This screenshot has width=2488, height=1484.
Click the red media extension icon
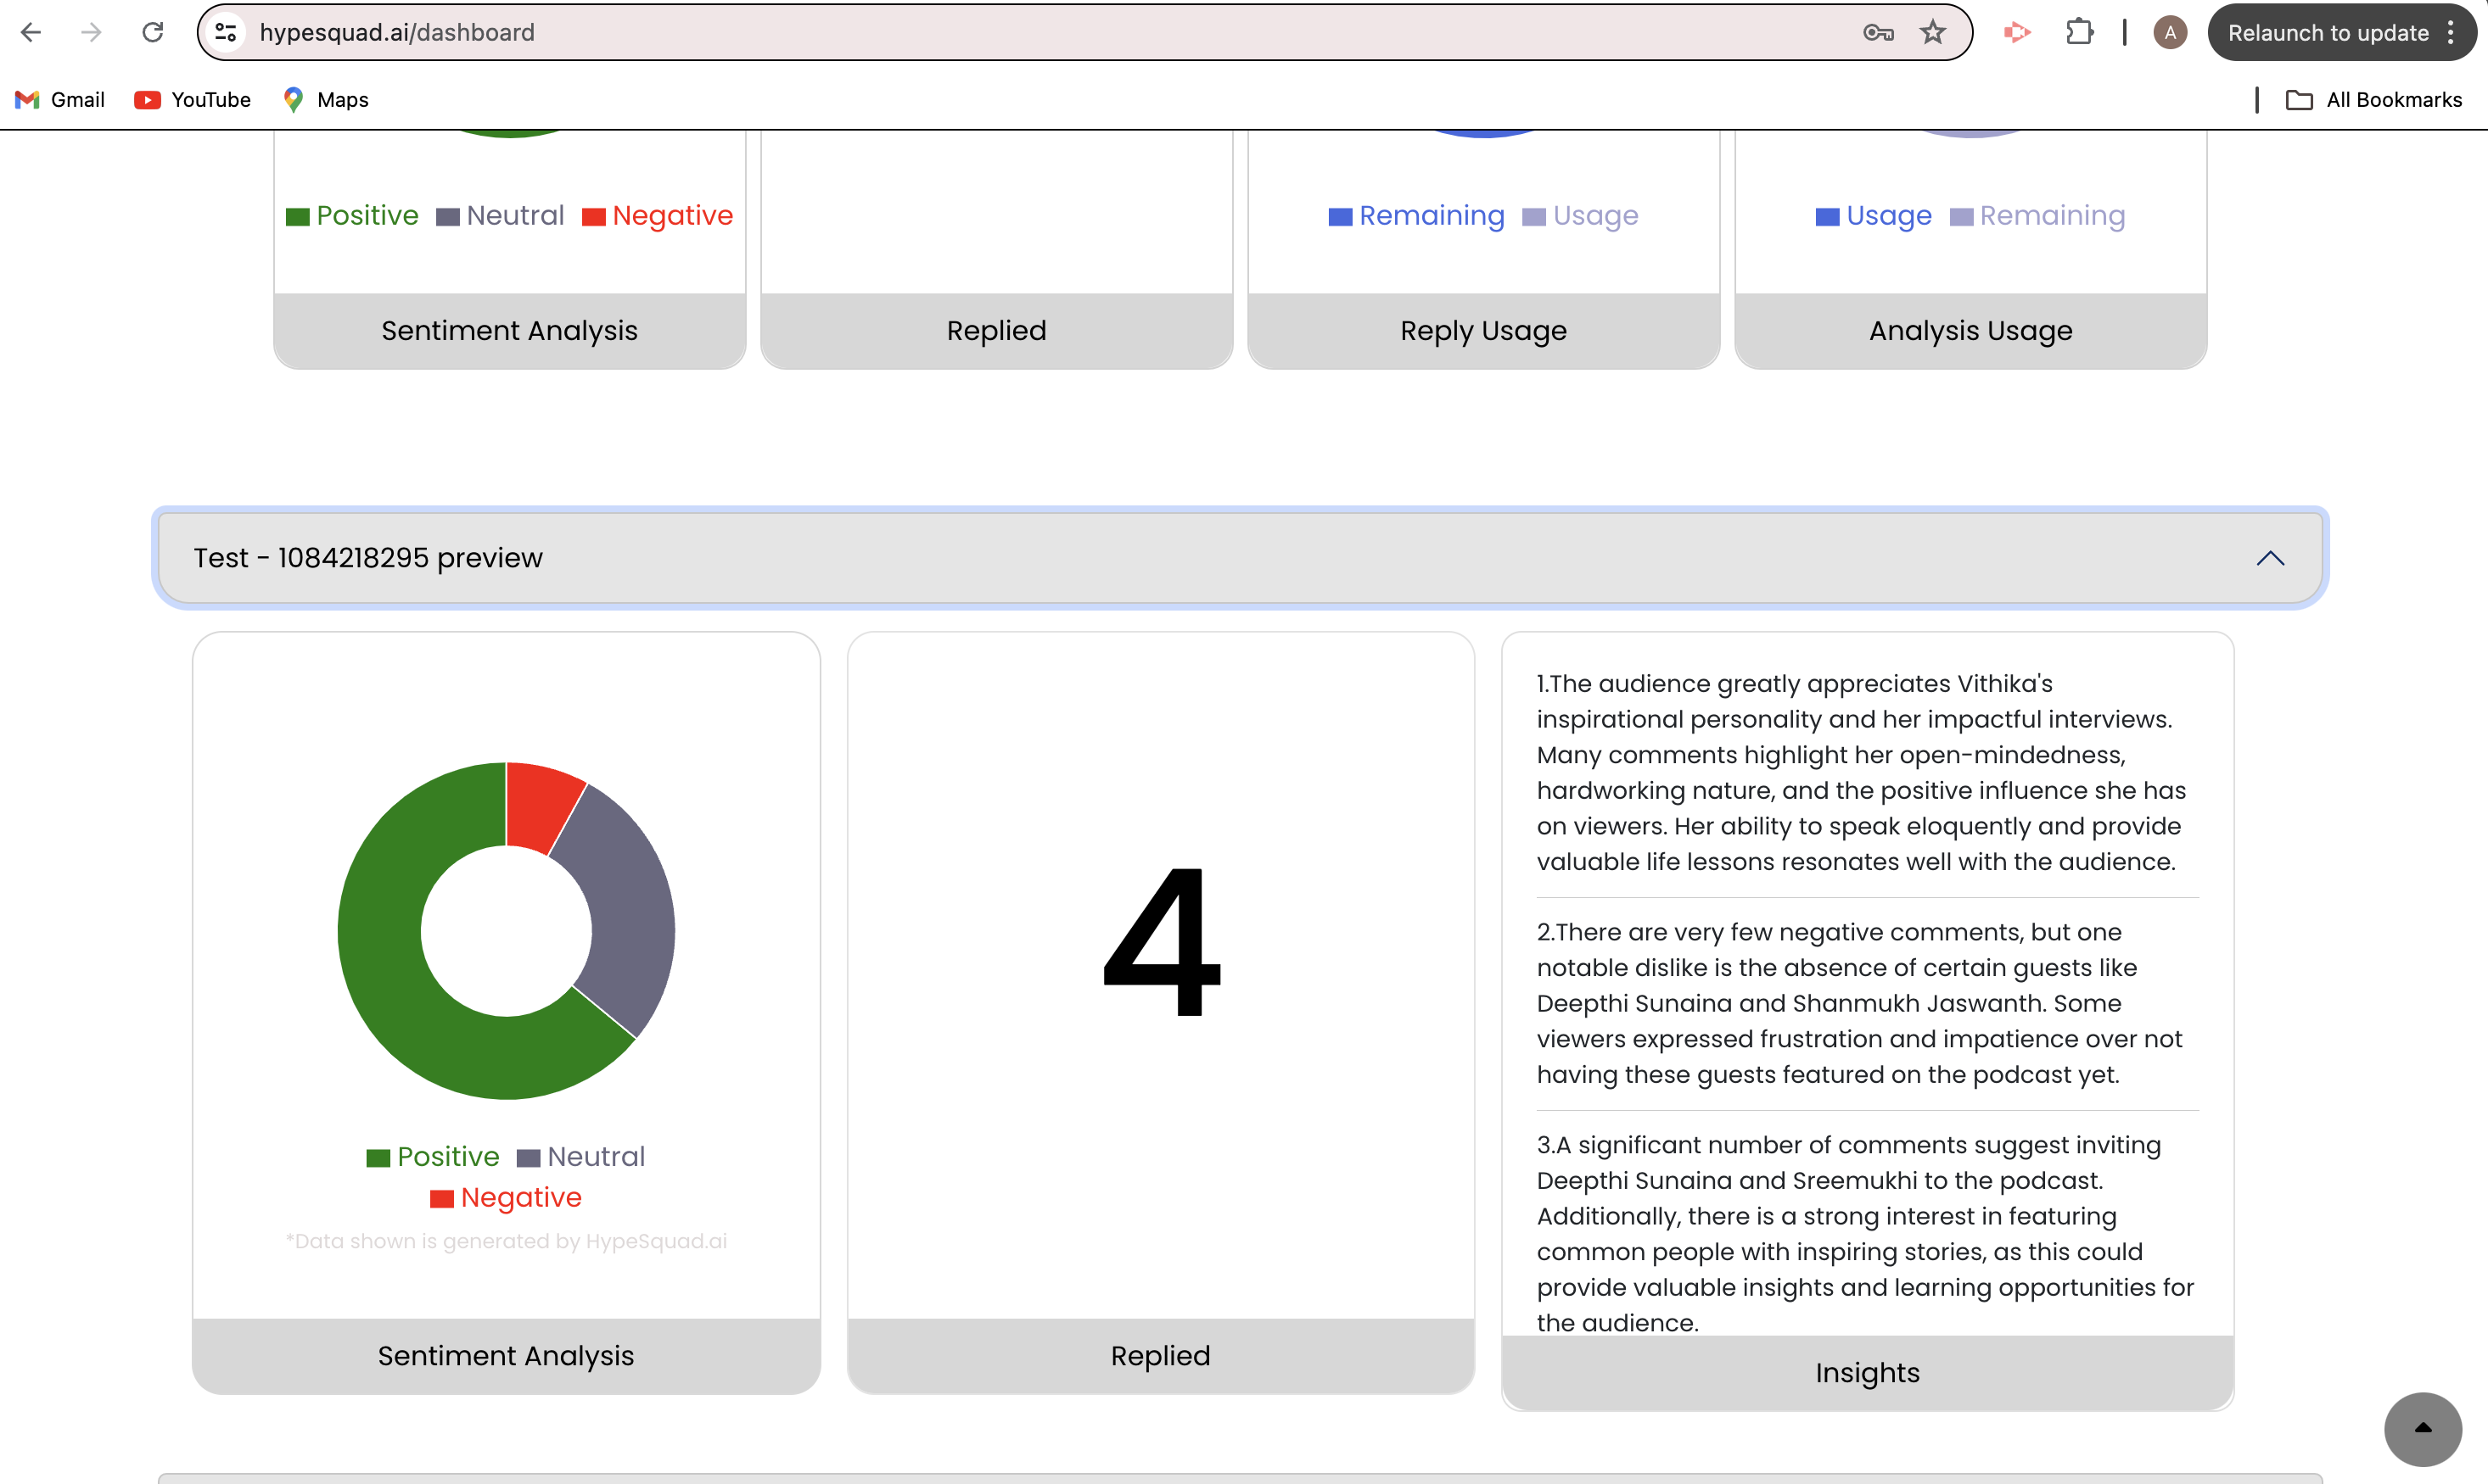point(2017,33)
